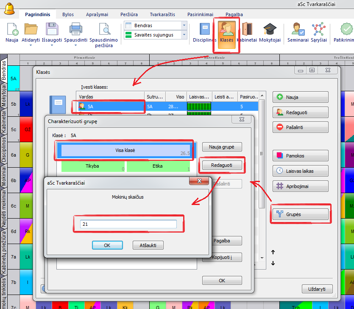Click the Grupės button
This screenshot has height=309, width=354.
coord(301,214)
